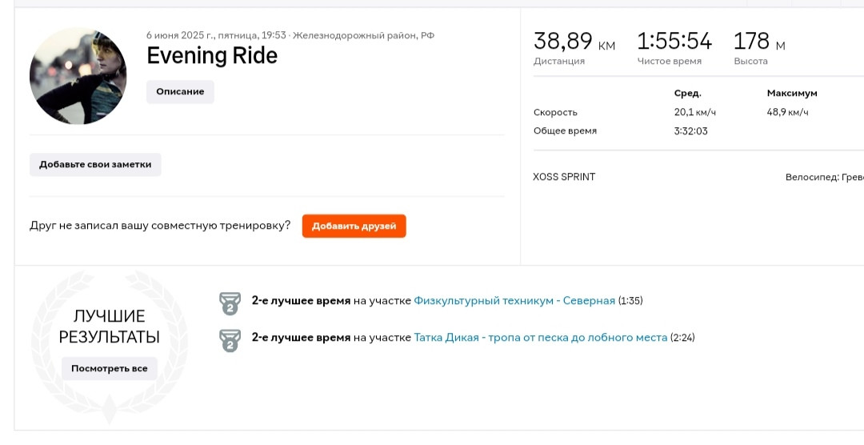Open Татка Дикая - тропа segment link
Screen dimensions: 864x445
click(x=540, y=337)
